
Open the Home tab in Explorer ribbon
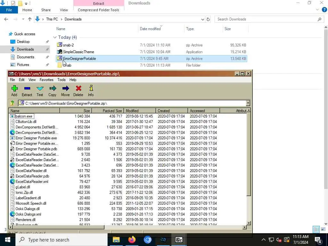click(27, 10)
